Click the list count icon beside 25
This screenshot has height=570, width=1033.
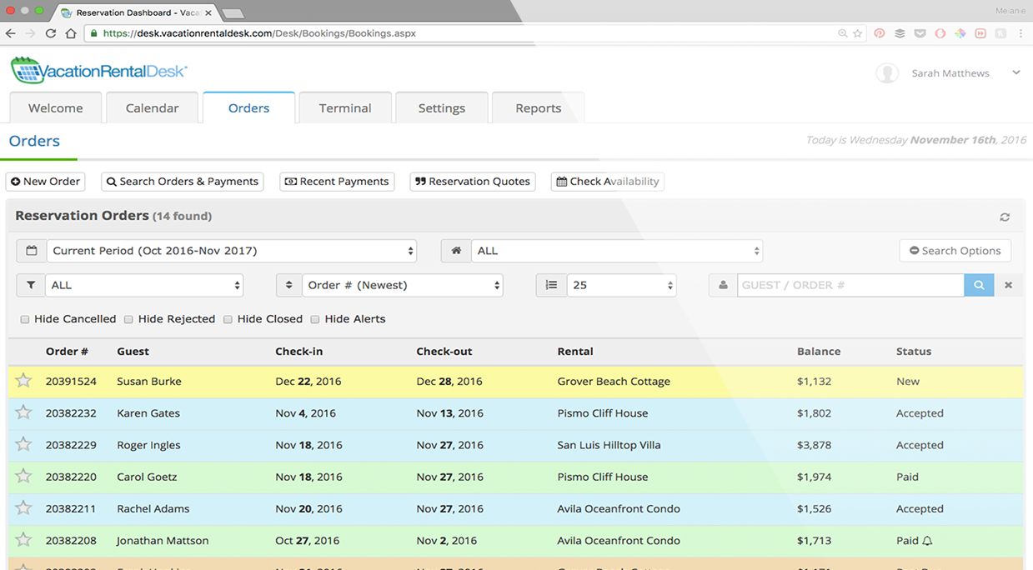(551, 285)
